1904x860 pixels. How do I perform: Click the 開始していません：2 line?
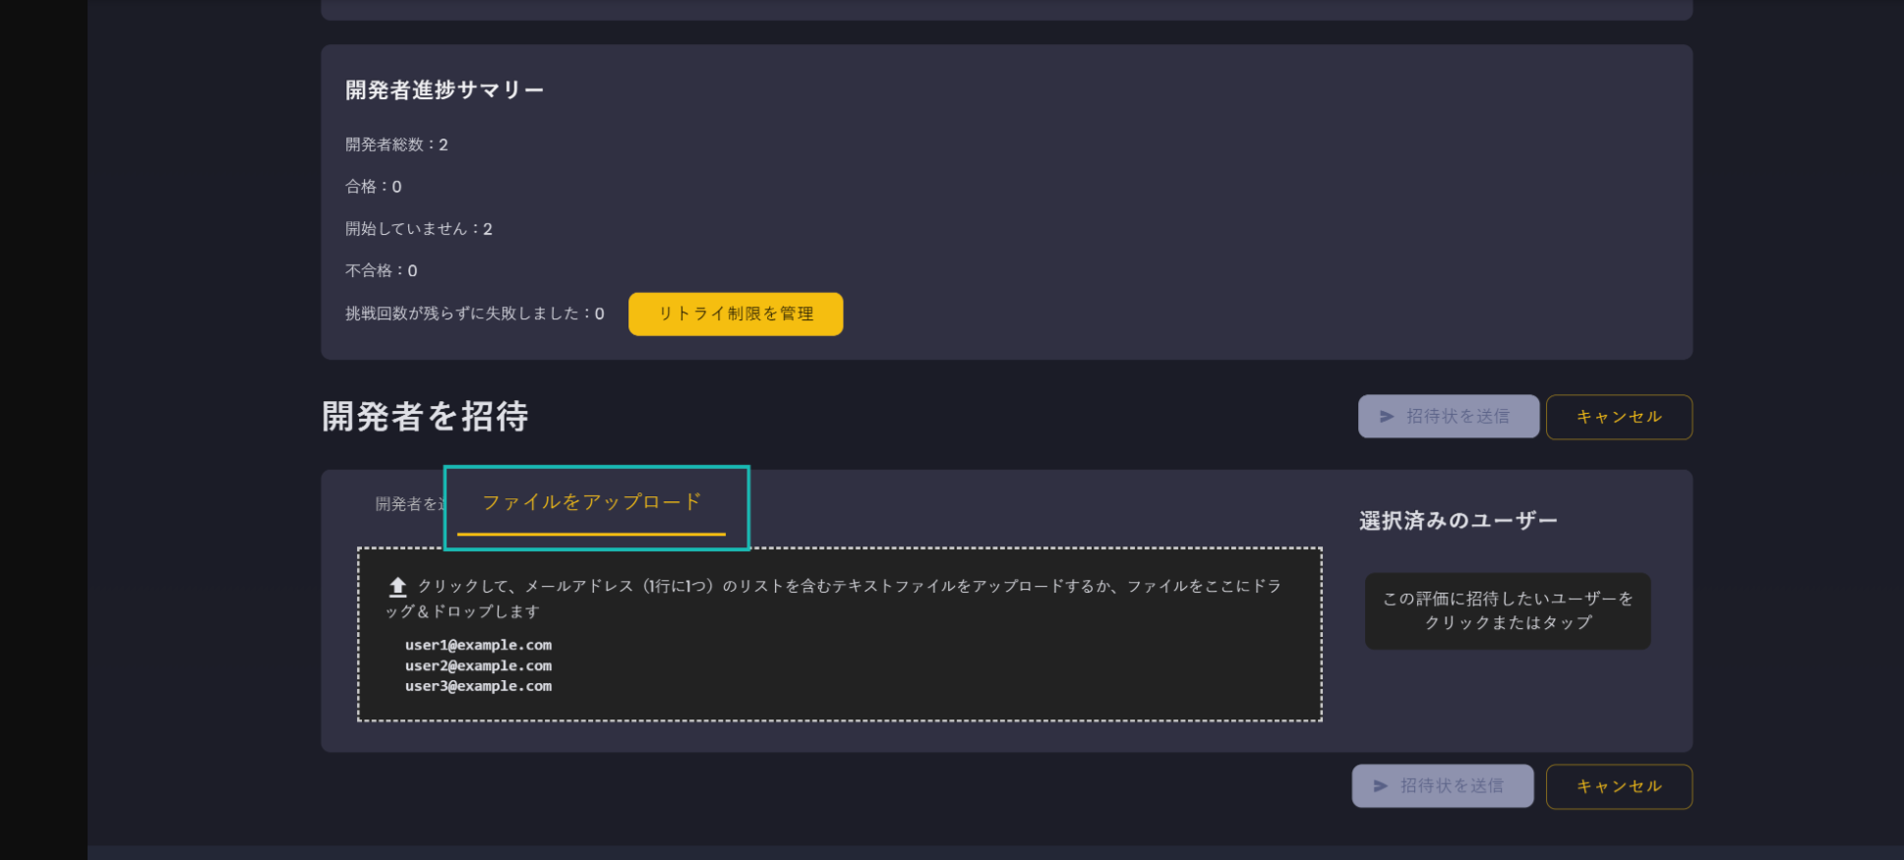click(x=419, y=229)
